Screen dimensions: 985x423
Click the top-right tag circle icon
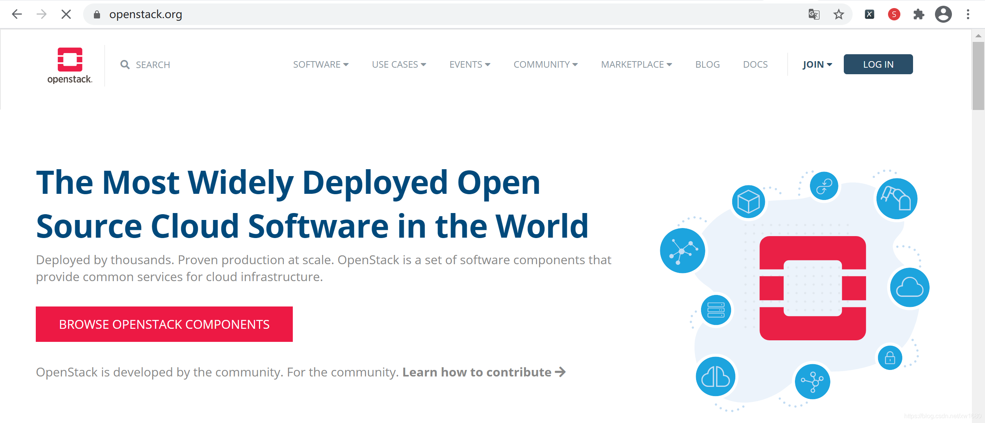coord(897,199)
